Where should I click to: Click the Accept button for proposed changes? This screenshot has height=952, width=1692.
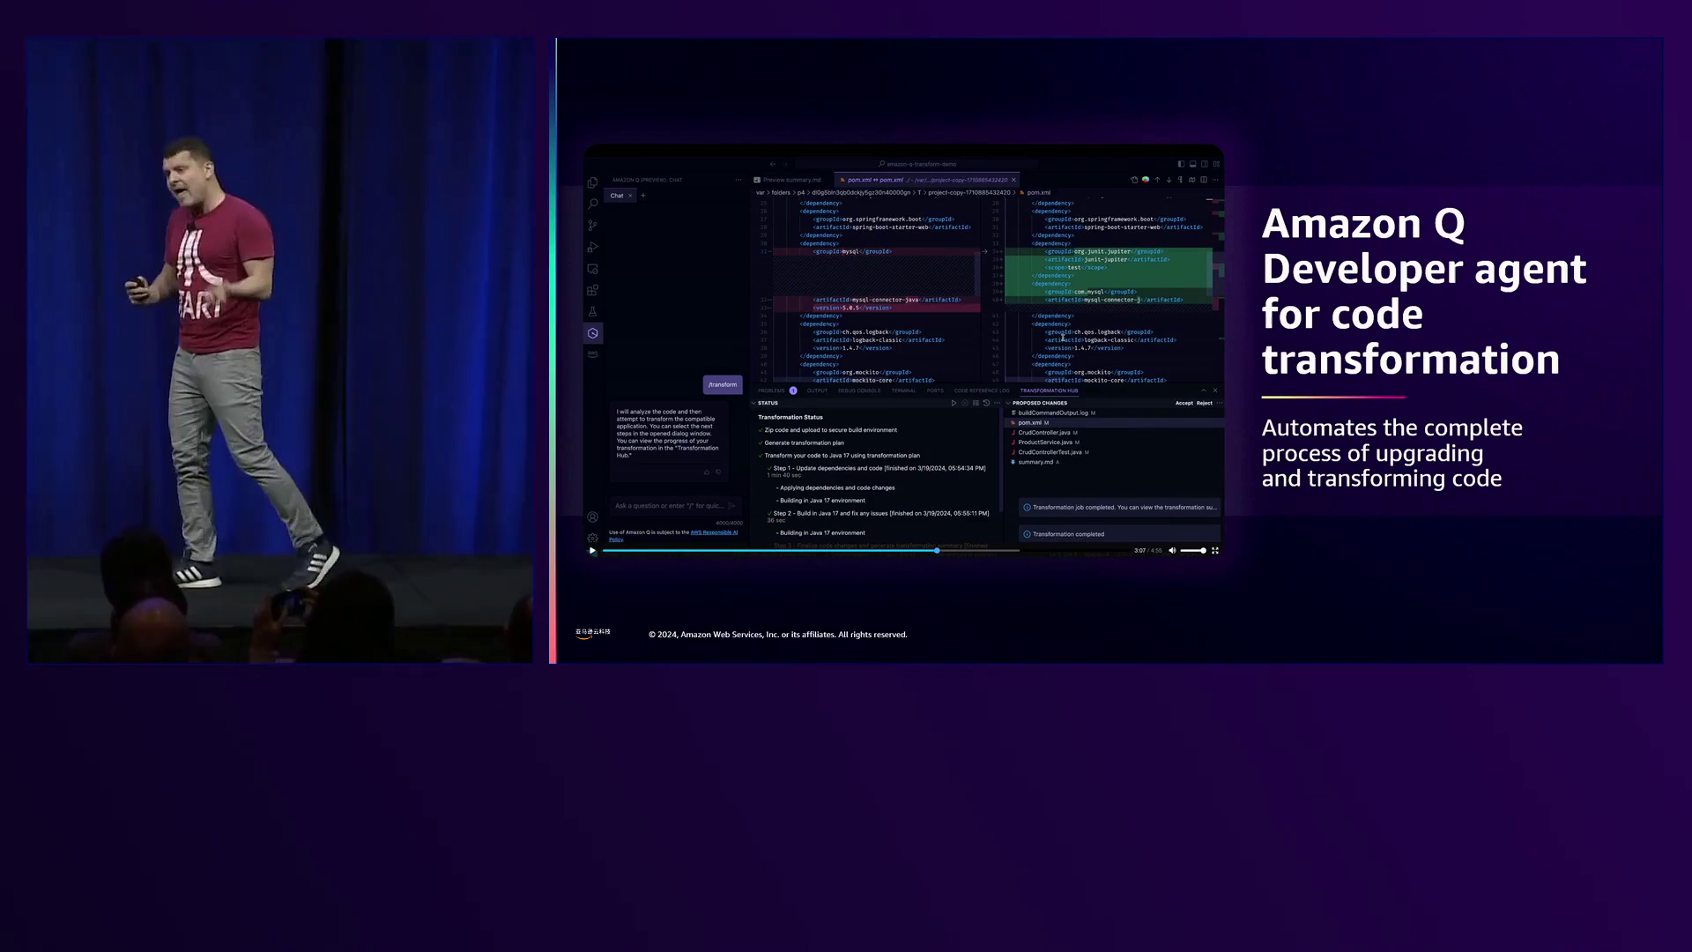coord(1184,403)
